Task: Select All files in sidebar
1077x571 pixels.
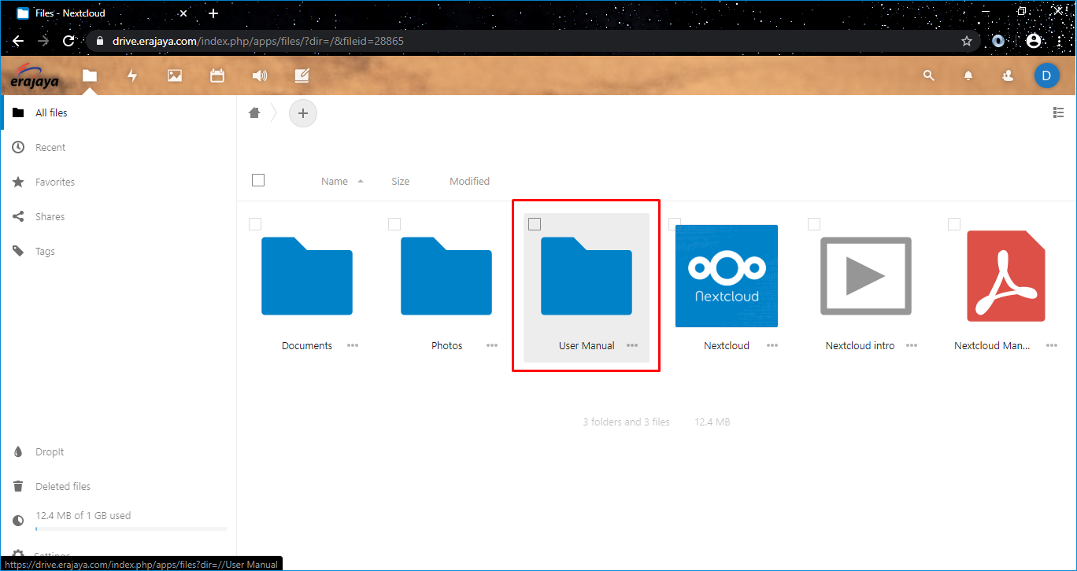Action: (x=118, y=112)
